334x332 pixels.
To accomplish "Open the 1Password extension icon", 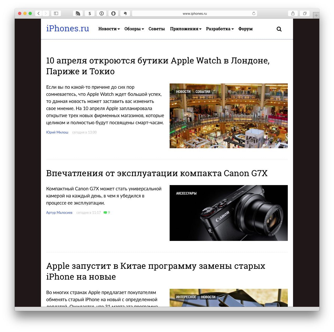I will pos(102,13).
